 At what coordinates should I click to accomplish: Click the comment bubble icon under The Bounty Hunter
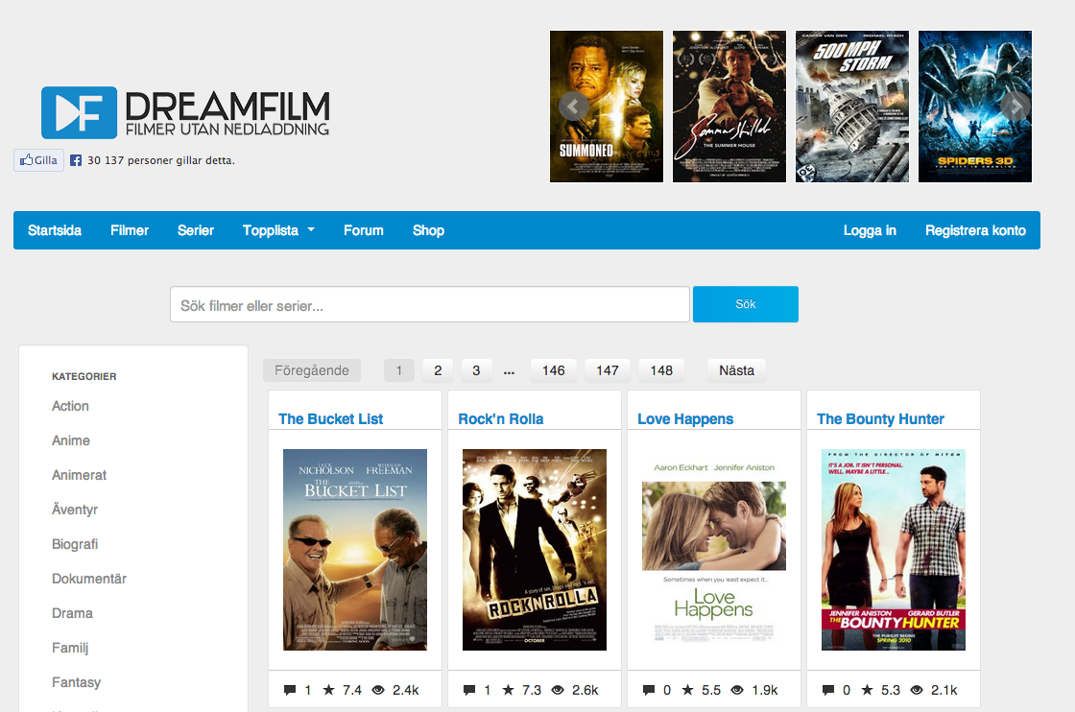click(826, 688)
